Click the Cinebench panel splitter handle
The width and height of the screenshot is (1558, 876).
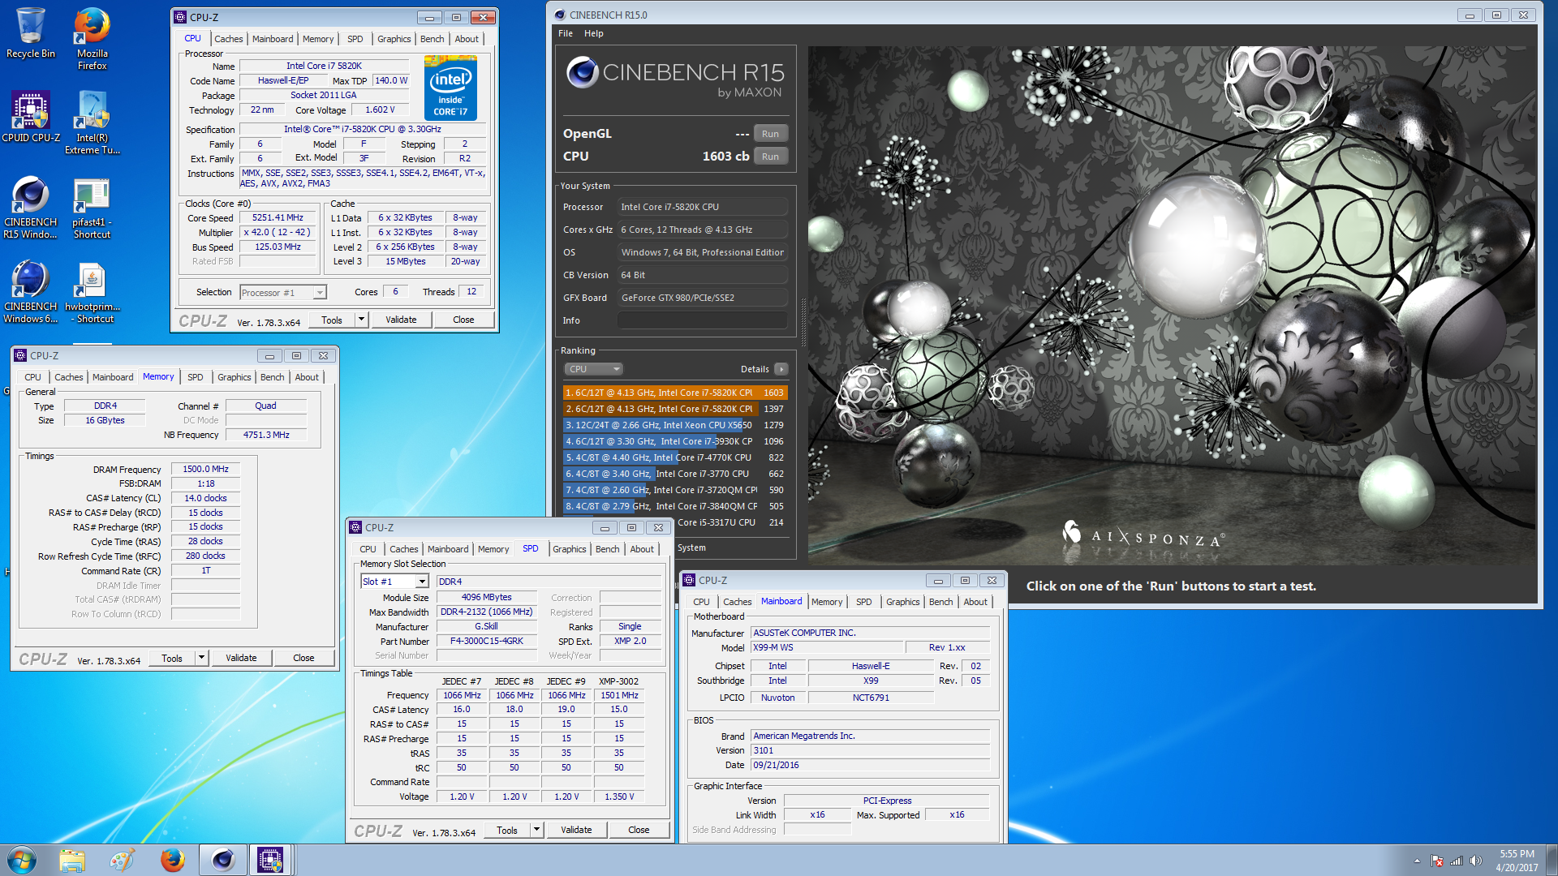[x=804, y=322]
